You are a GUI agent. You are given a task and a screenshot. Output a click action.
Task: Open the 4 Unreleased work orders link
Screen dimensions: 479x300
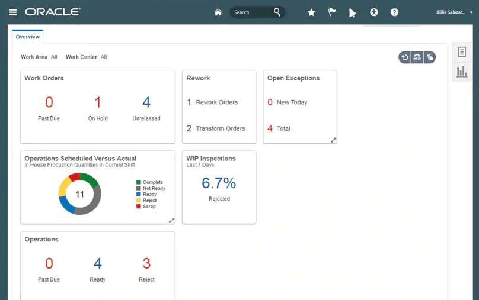146,102
